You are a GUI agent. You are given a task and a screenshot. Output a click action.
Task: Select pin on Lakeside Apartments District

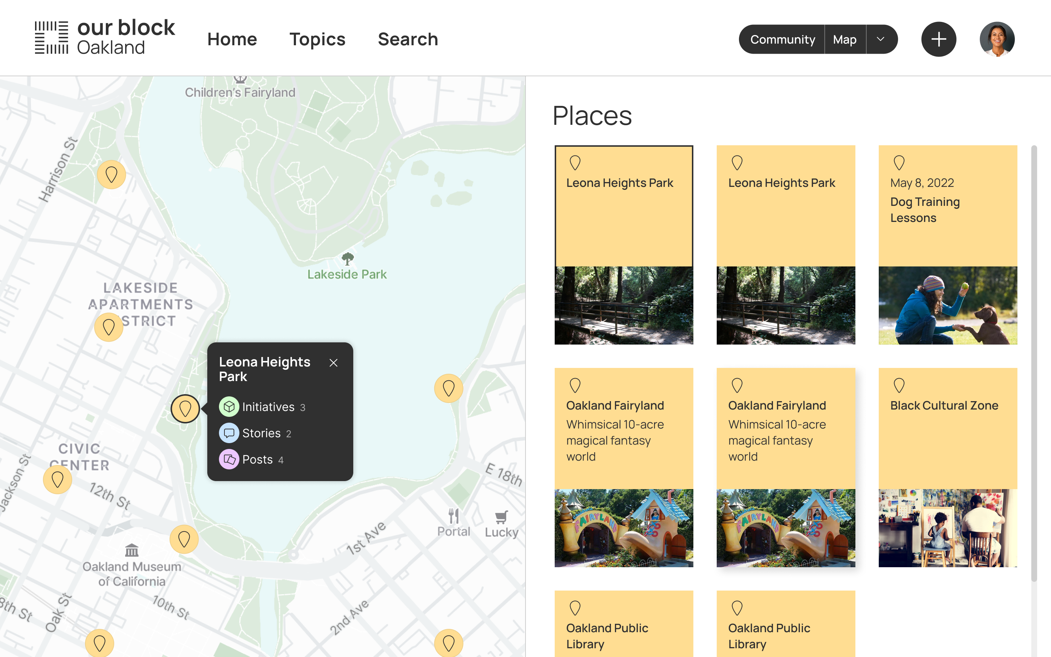[109, 327]
